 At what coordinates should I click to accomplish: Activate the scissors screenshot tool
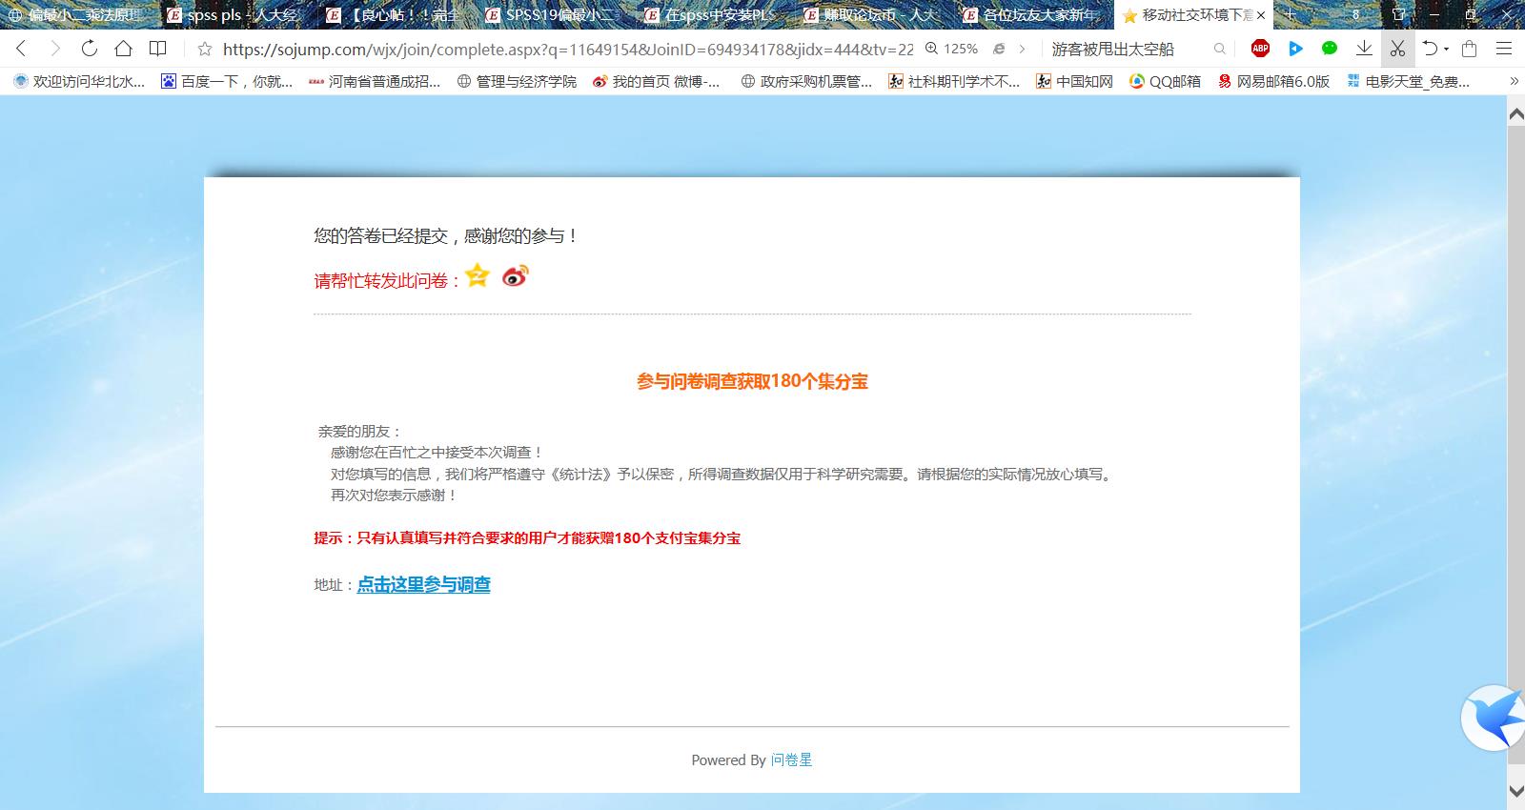pos(1397,49)
